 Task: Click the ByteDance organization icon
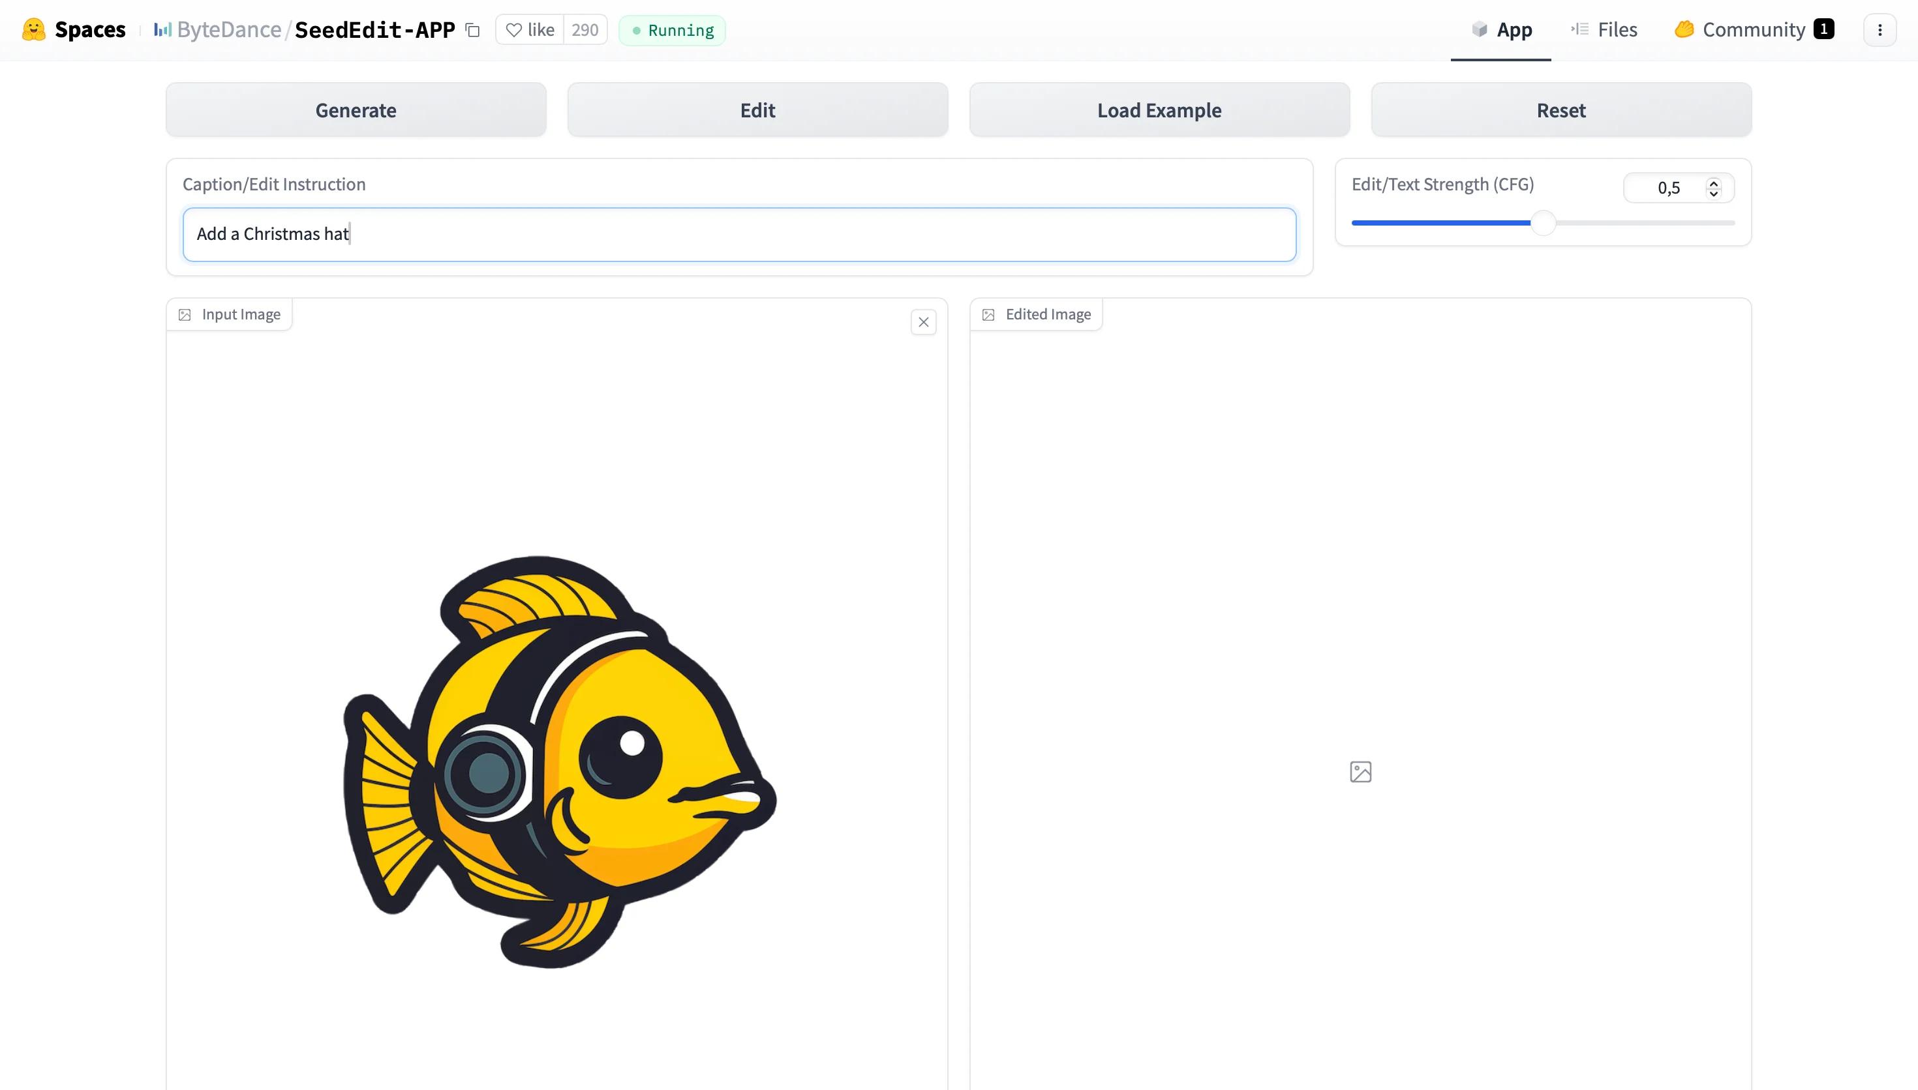click(x=162, y=30)
